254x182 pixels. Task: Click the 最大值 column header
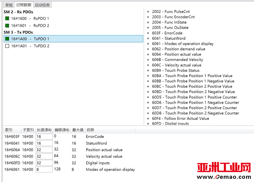pyautogui.click(x=78, y=130)
